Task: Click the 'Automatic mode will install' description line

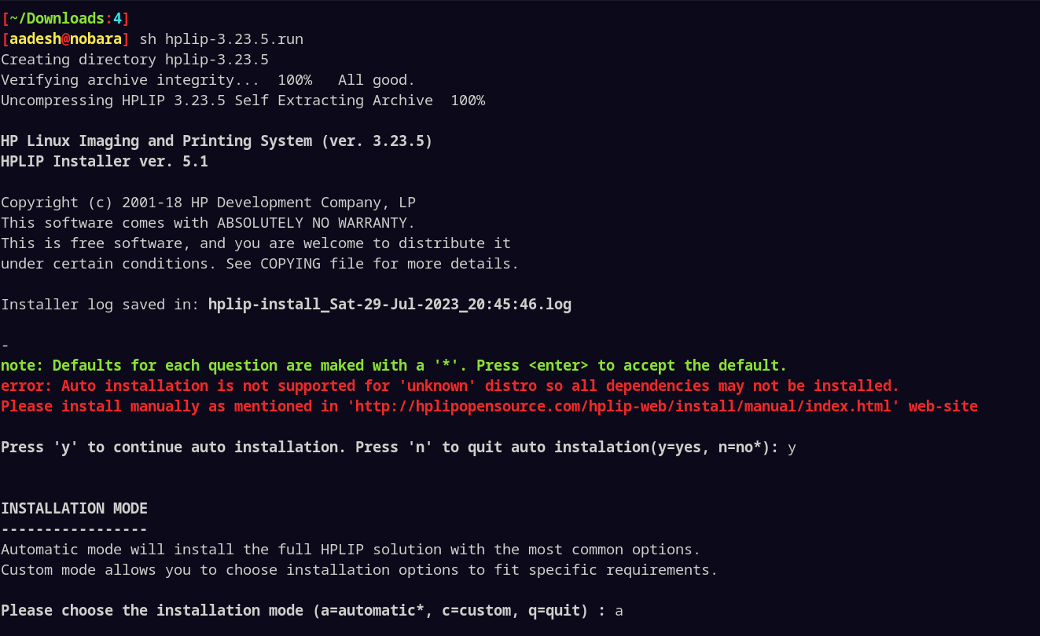Action: tap(350, 549)
